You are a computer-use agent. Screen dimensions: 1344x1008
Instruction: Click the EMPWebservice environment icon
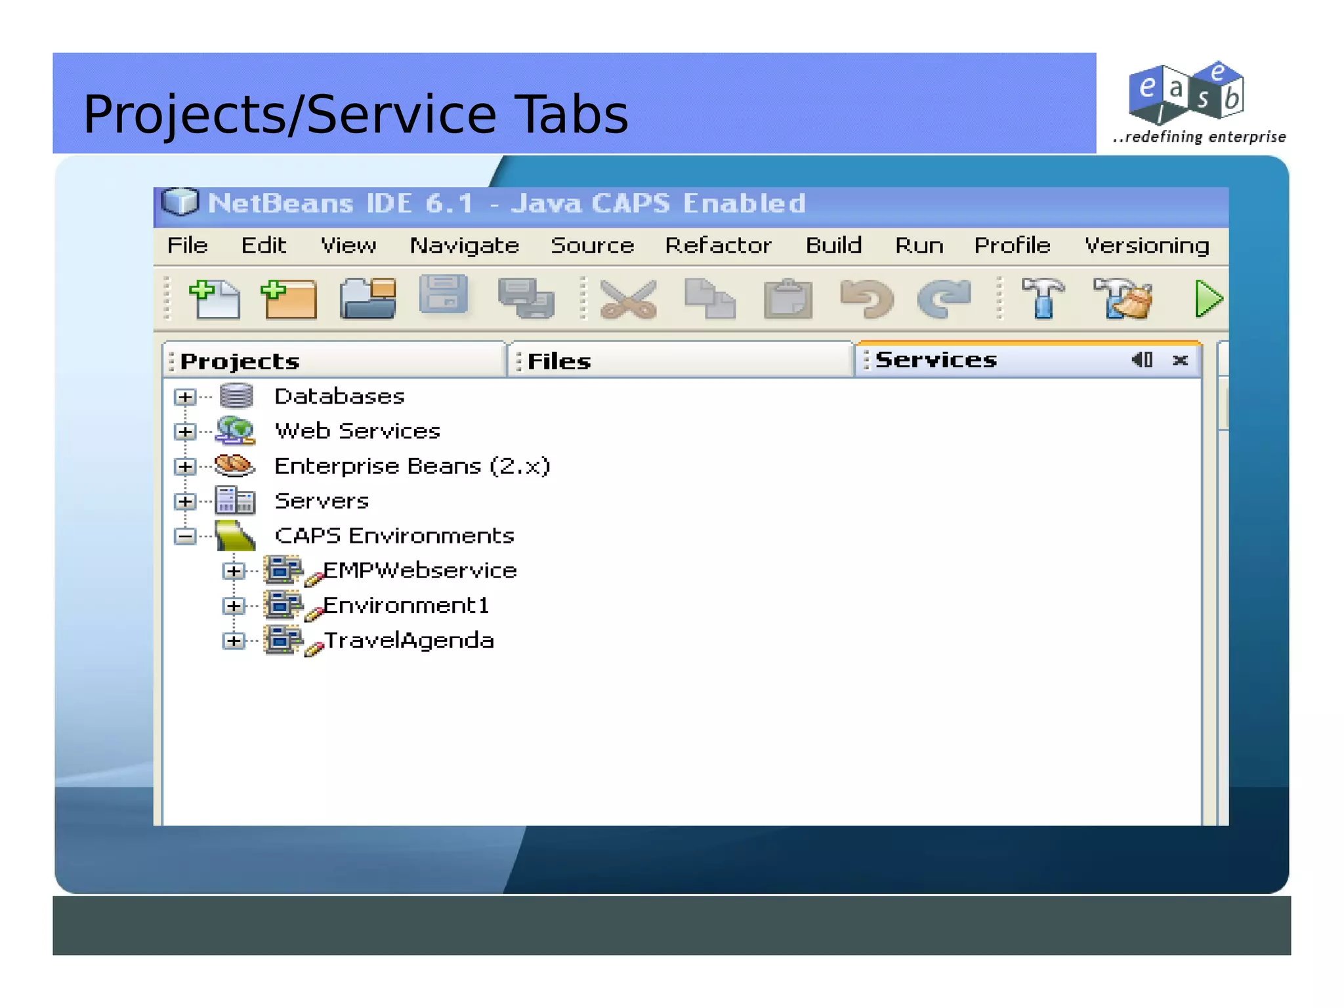pos(283,570)
